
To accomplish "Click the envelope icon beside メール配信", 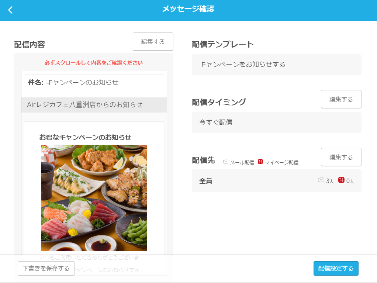I will tap(226, 161).
